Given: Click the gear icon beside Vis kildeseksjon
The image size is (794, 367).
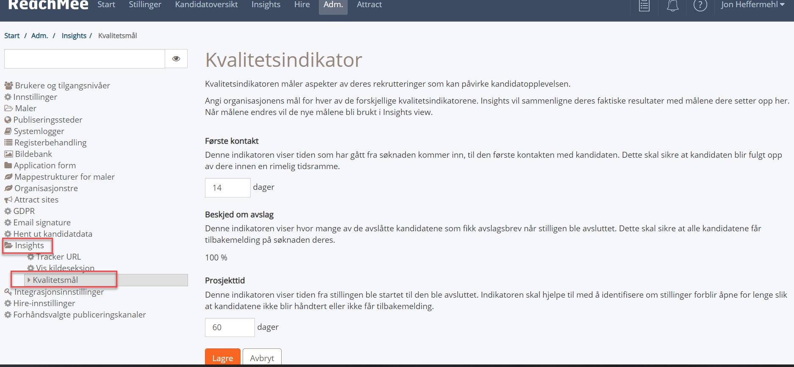Looking at the screenshot, I should pos(30,268).
